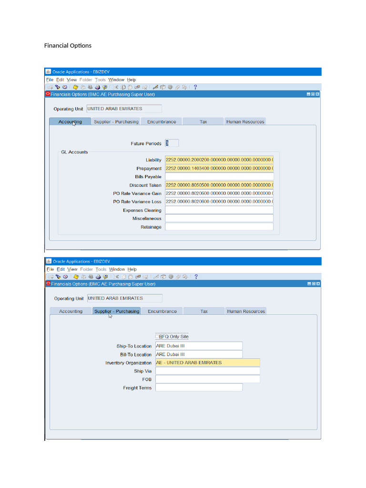Image resolution: width=366 pixels, height=488 pixels.
Task: Click the Close Form icon in lower toolbar
Action: pyautogui.click(x=105, y=277)
